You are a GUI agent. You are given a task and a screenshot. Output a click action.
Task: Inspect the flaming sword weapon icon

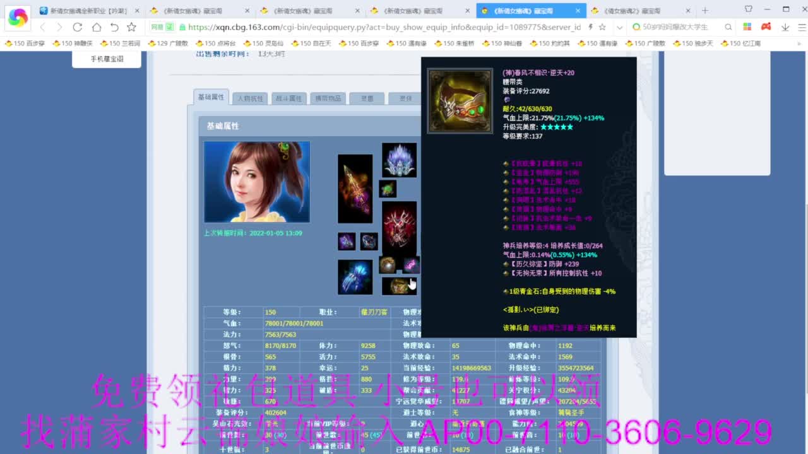tap(355, 189)
